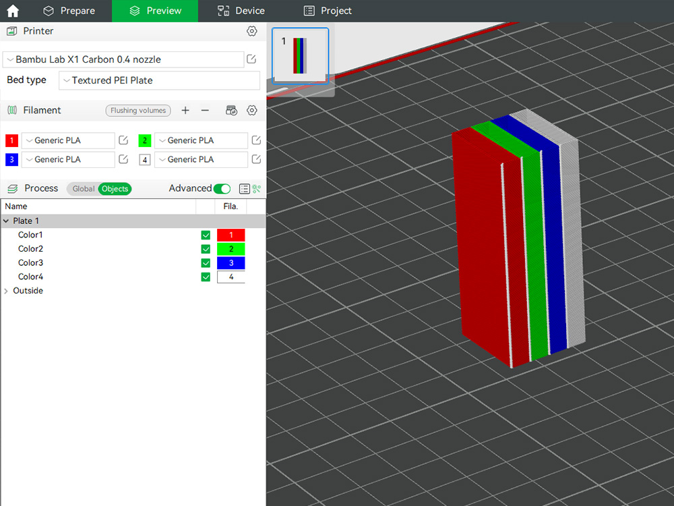The height and width of the screenshot is (506, 674).
Task: Click the Home icon in the top bar
Action: 12,10
